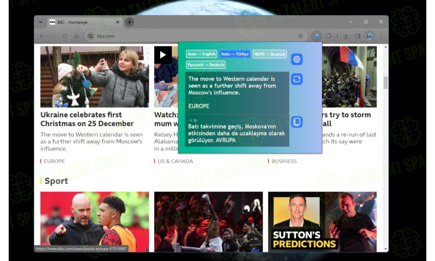
Task: Reload the BBC page
Action: point(65,36)
